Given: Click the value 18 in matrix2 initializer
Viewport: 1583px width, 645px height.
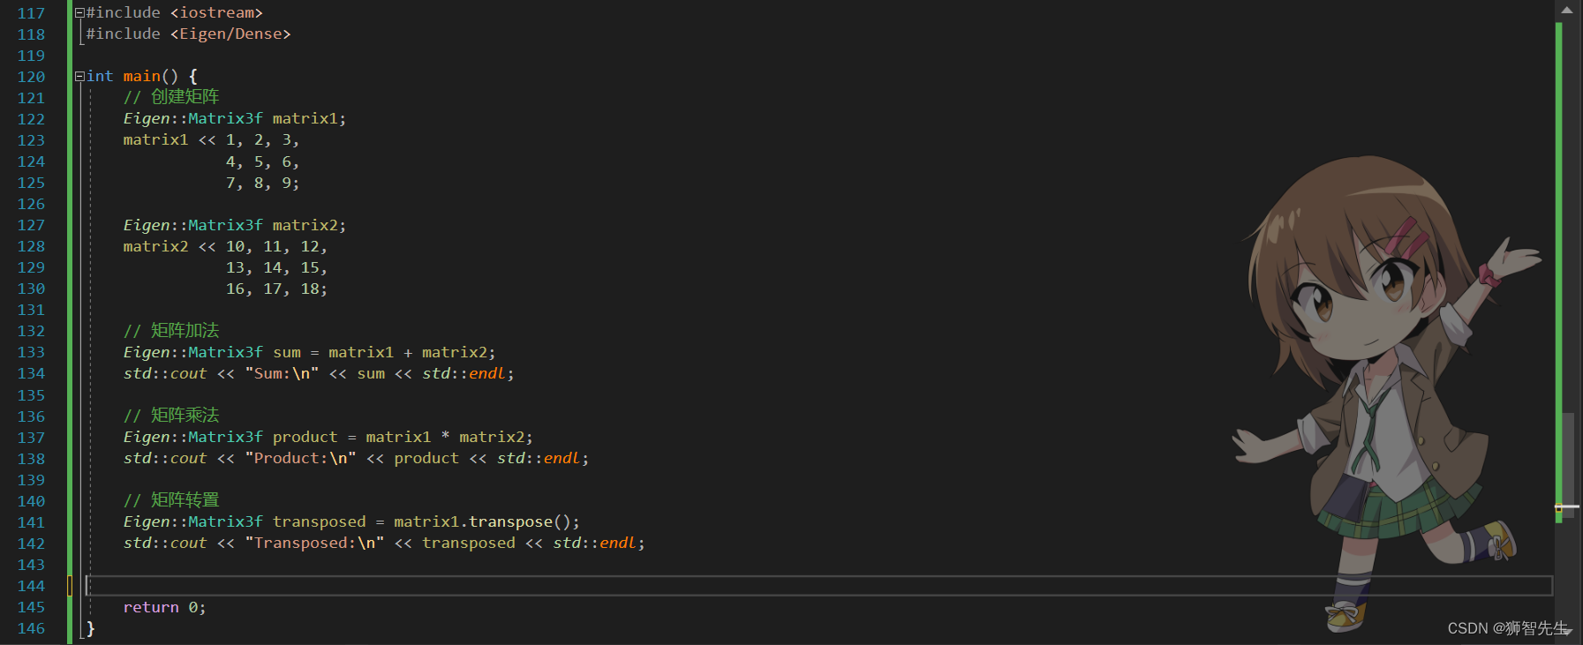Looking at the screenshot, I should coord(310,289).
